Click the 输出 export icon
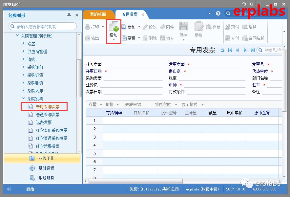The height and width of the screenshot is (197, 290). pyautogui.click(x=88, y=38)
